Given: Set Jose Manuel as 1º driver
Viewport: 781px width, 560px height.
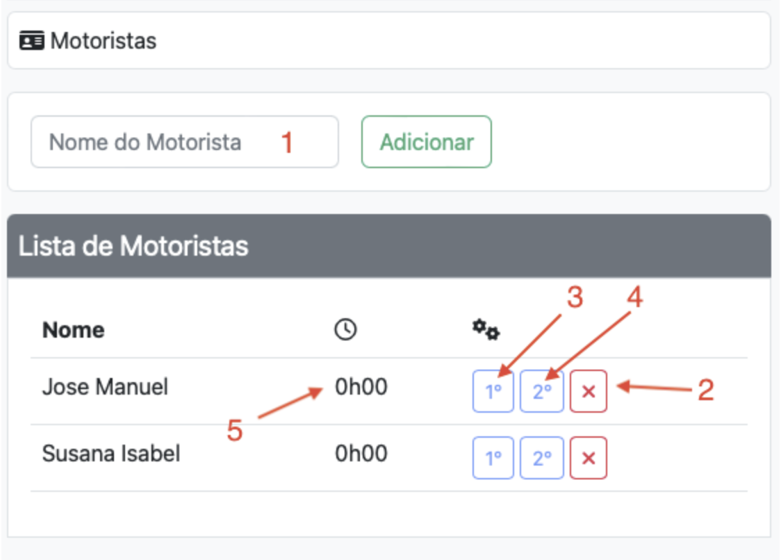Looking at the screenshot, I should 493,391.
